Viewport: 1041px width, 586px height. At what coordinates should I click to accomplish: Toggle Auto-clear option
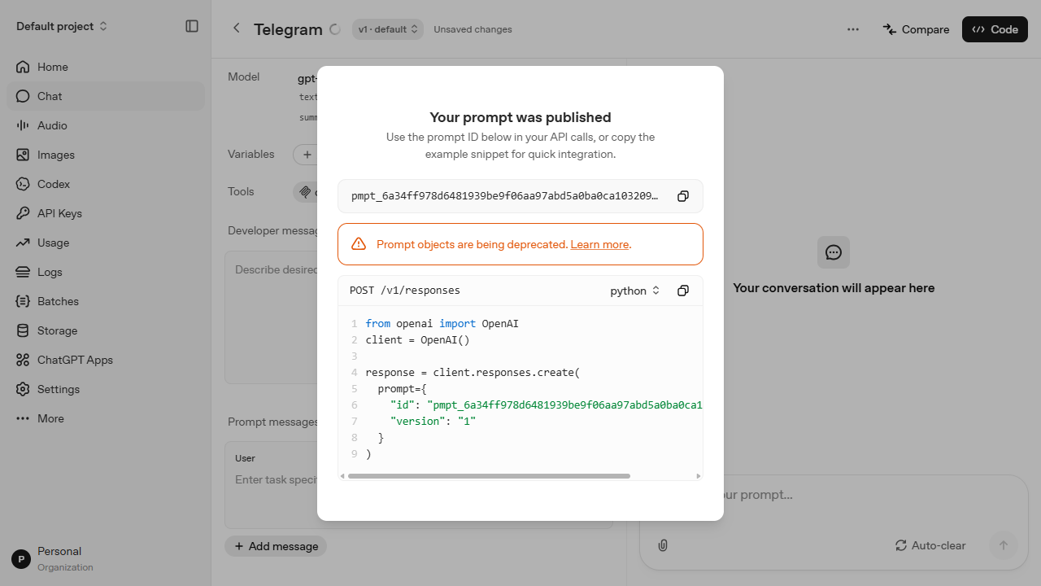930,545
